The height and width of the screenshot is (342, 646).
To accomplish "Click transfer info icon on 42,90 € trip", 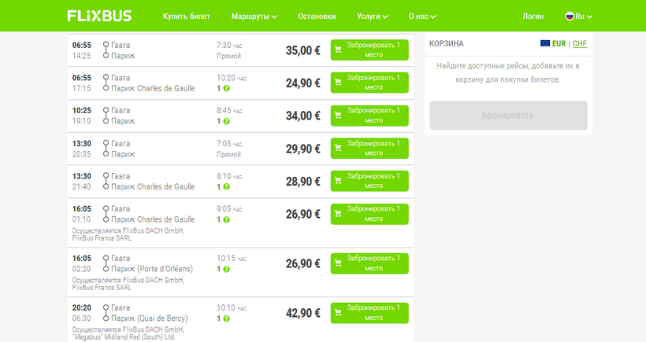I will point(226,318).
